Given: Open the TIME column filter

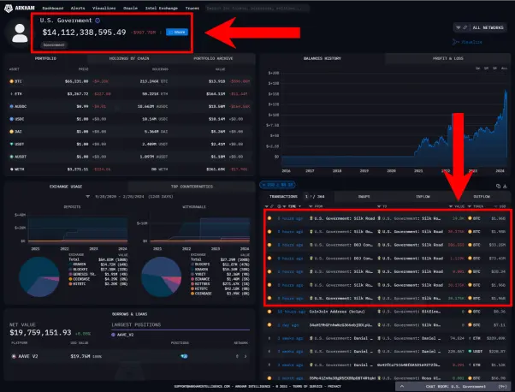Looking at the screenshot, I should [x=284, y=206].
